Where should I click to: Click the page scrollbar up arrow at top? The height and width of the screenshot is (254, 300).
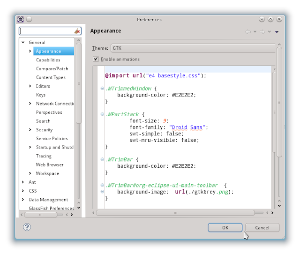pyautogui.click(x=279, y=45)
